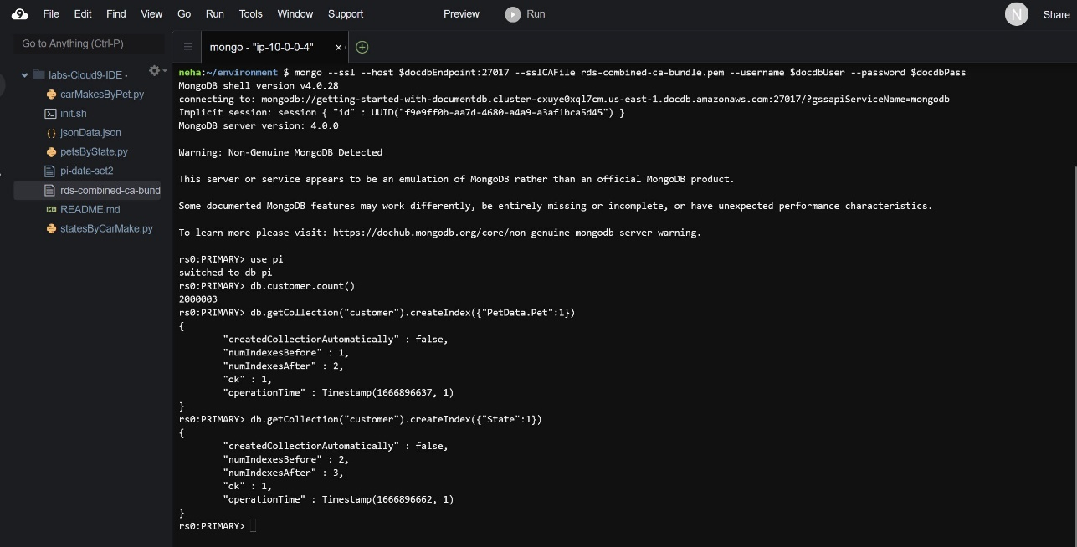Open README.md file
1077x547 pixels.
pyautogui.click(x=90, y=210)
